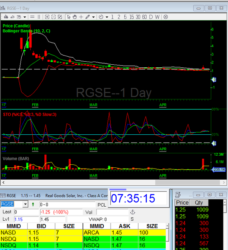Click the scrollbar right arrow of chart
Viewport: 228px width, 250px height.
(224, 182)
